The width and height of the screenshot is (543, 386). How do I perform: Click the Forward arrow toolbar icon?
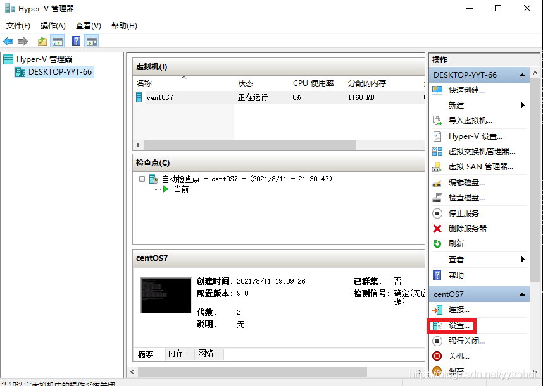23,42
